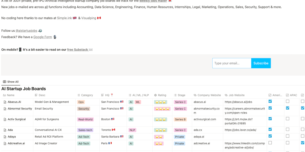Click the table icon beside Show All
This screenshot has width=305, height=152.
pos(4,82)
